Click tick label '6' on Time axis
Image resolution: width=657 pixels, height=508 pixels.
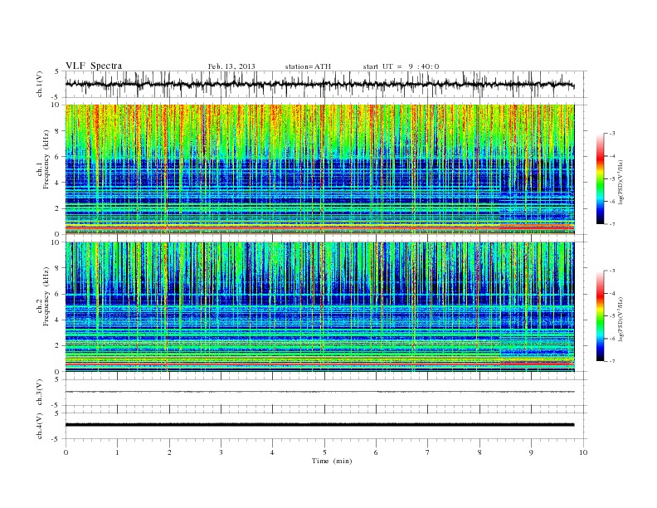point(376,452)
